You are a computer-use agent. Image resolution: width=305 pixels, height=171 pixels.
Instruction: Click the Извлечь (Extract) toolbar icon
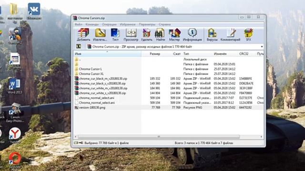(x=100, y=35)
